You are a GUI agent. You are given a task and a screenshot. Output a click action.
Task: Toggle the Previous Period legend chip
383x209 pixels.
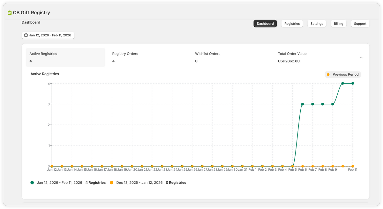click(x=343, y=74)
